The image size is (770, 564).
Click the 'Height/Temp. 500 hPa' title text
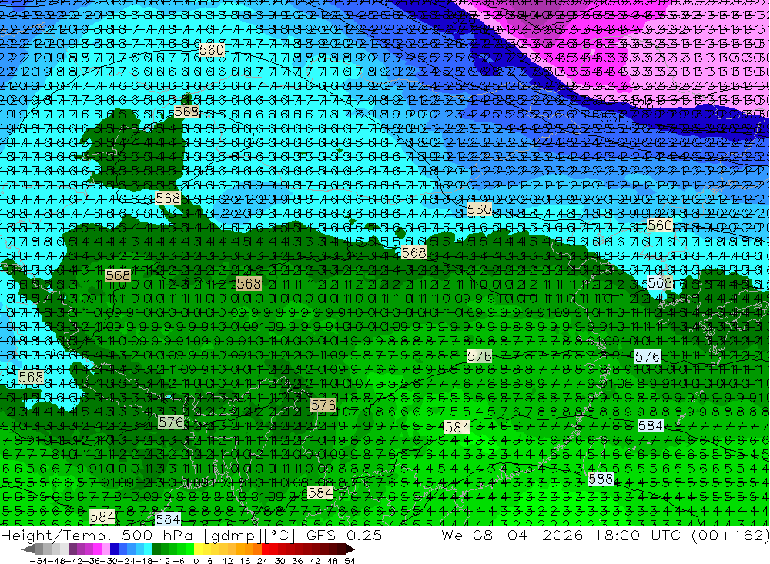point(97,535)
